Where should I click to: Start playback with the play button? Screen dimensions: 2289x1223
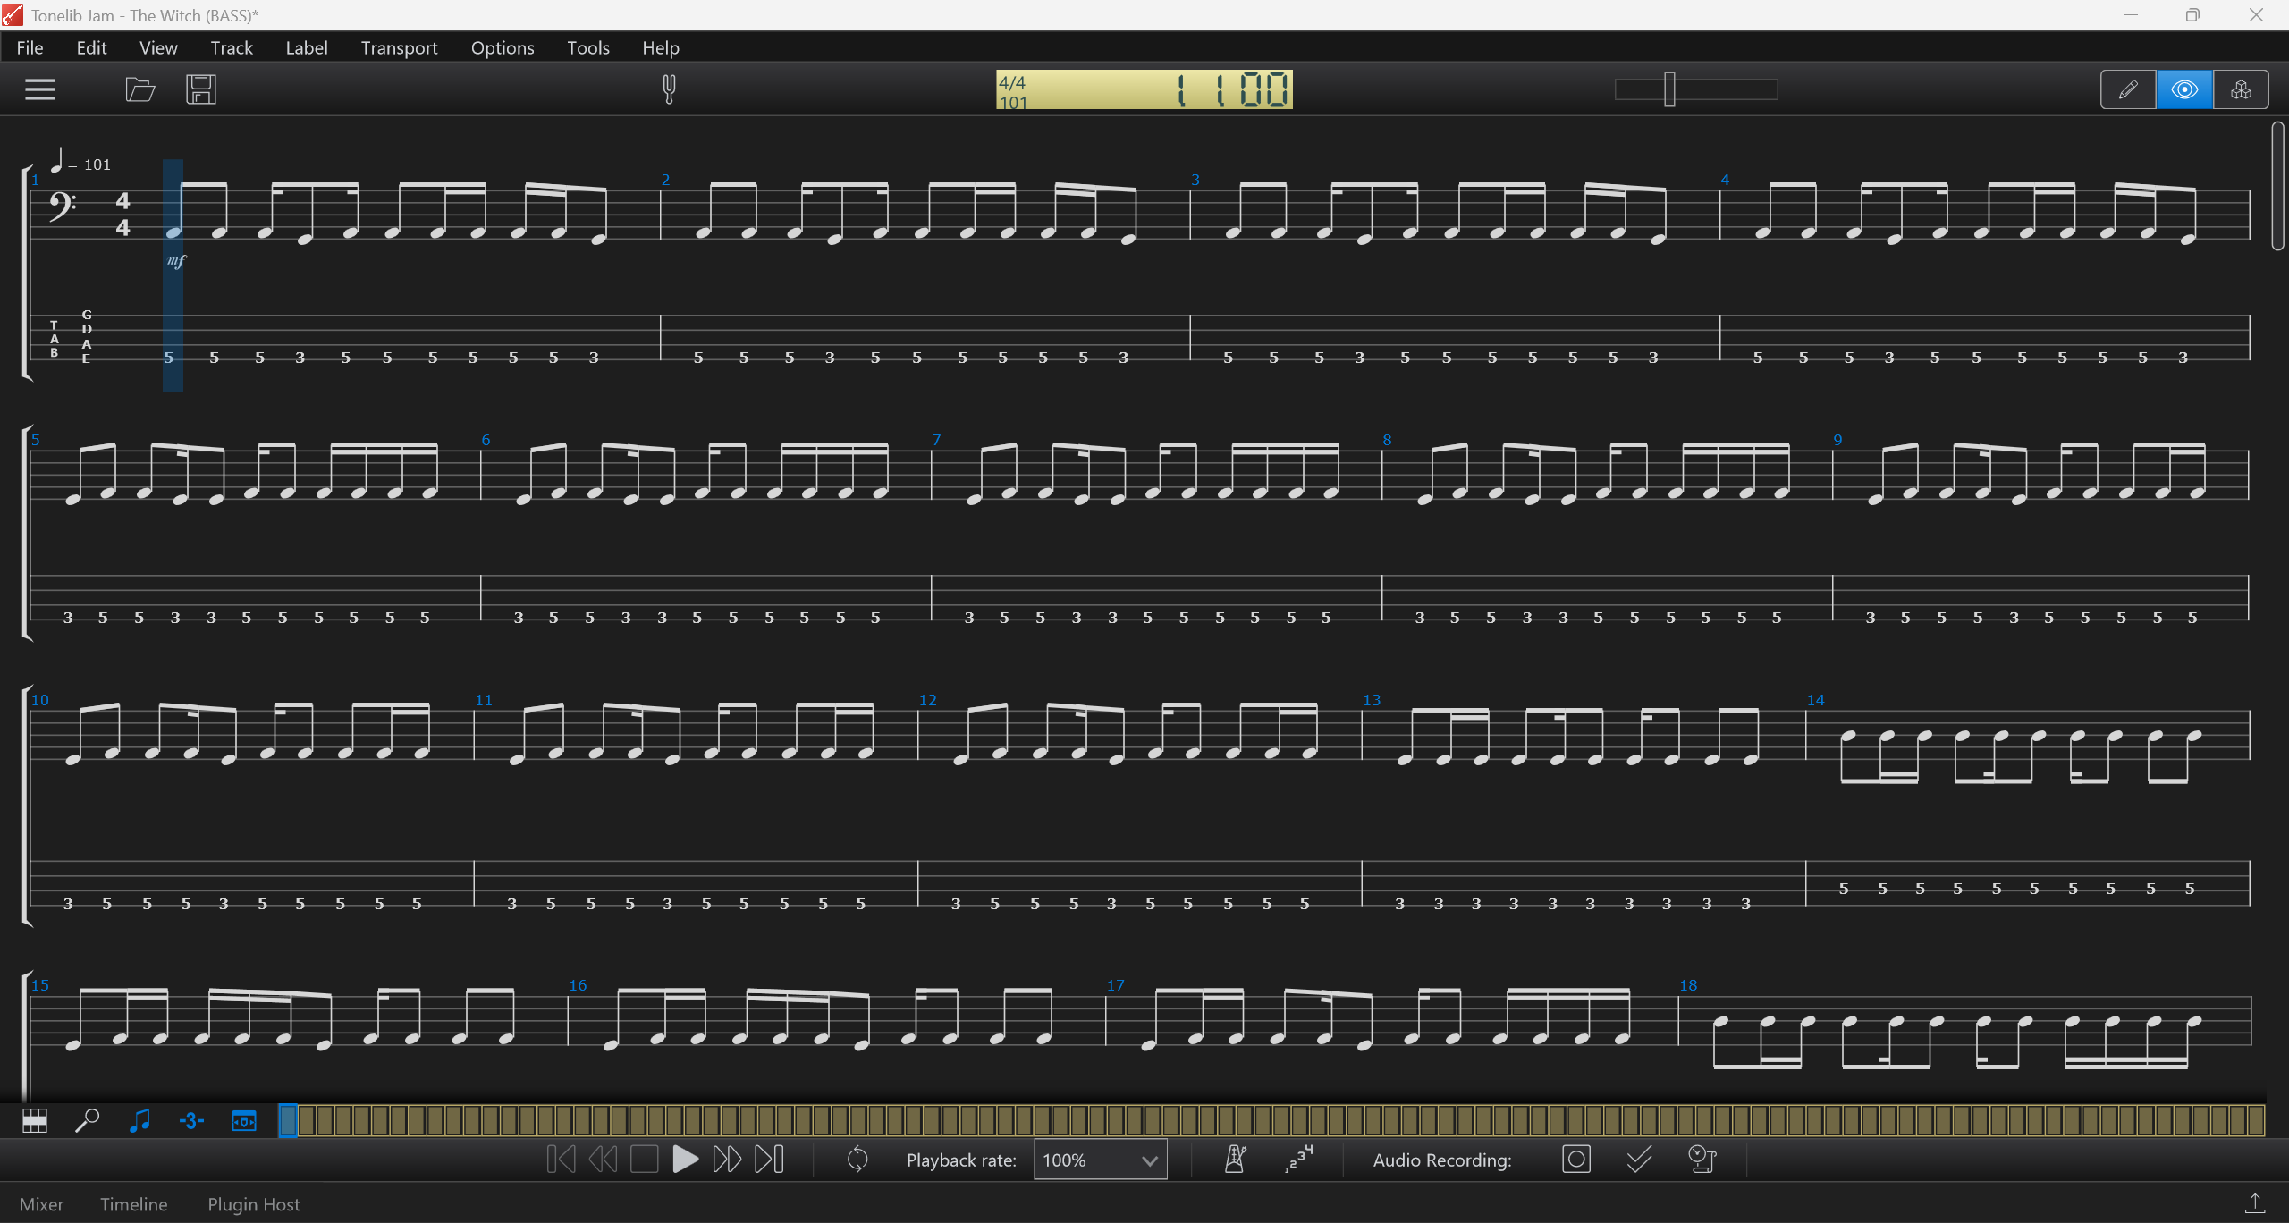[685, 1160]
